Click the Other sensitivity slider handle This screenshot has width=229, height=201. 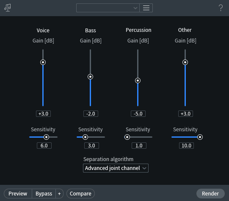click(200, 137)
